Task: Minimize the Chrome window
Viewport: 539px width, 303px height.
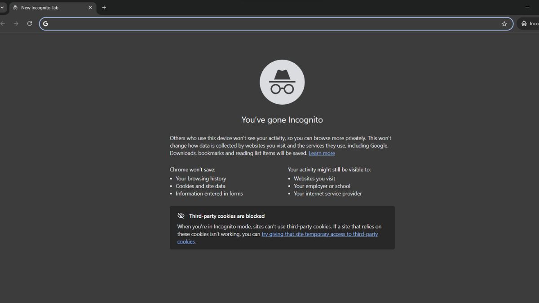Action: pyautogui.click(x=527, y=7)
